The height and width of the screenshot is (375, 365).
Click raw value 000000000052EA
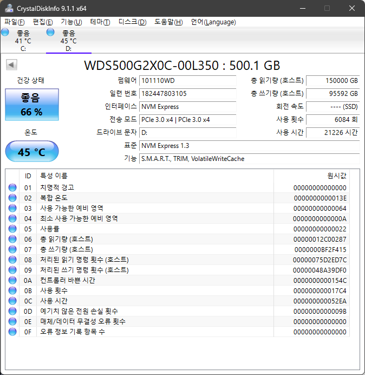320,301
